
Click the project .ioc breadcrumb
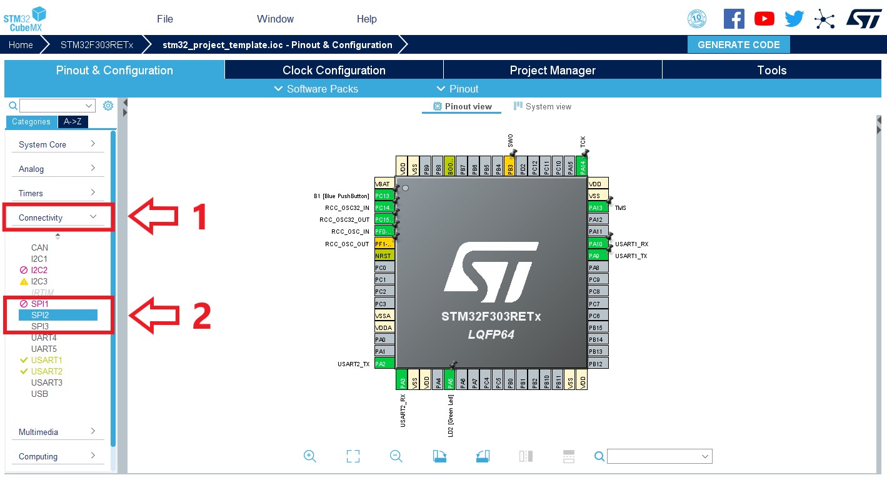(x=278, y=45)
